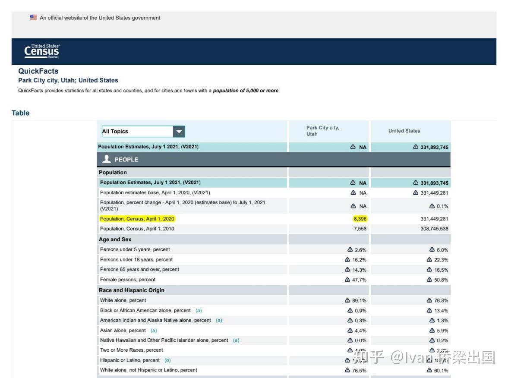Click Park City warning icon for Population percent change
The width and height of the screenshot is (508, 378).
click(x=353, y=206)
